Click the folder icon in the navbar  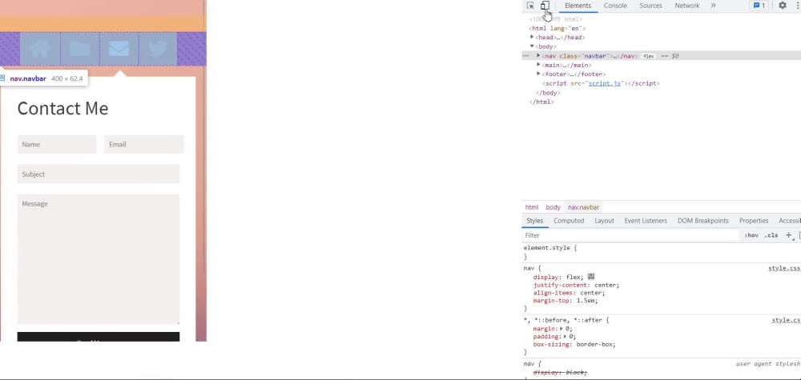click(79, 49)
